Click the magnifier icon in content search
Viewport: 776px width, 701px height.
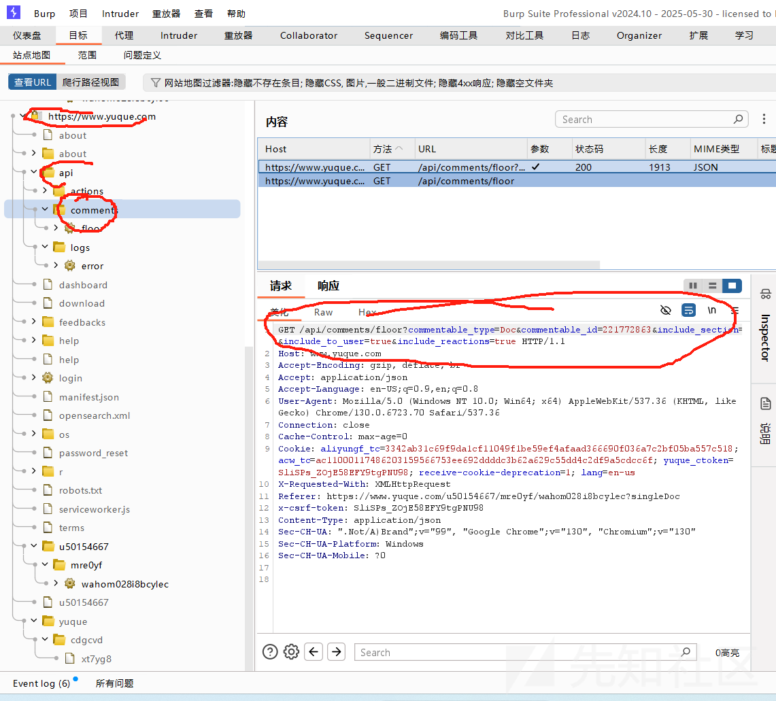[x=738, y=119]
